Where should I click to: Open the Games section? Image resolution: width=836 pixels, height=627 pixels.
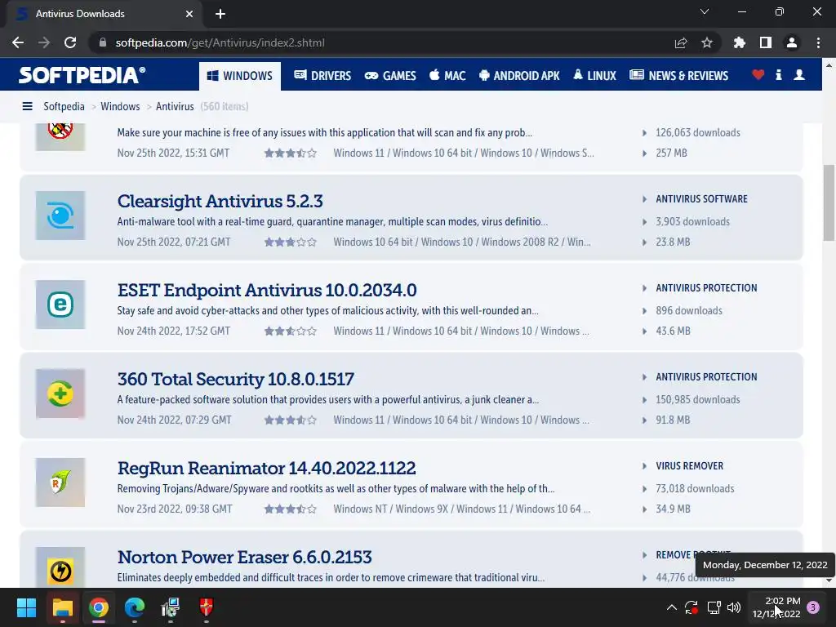[390, 76]
